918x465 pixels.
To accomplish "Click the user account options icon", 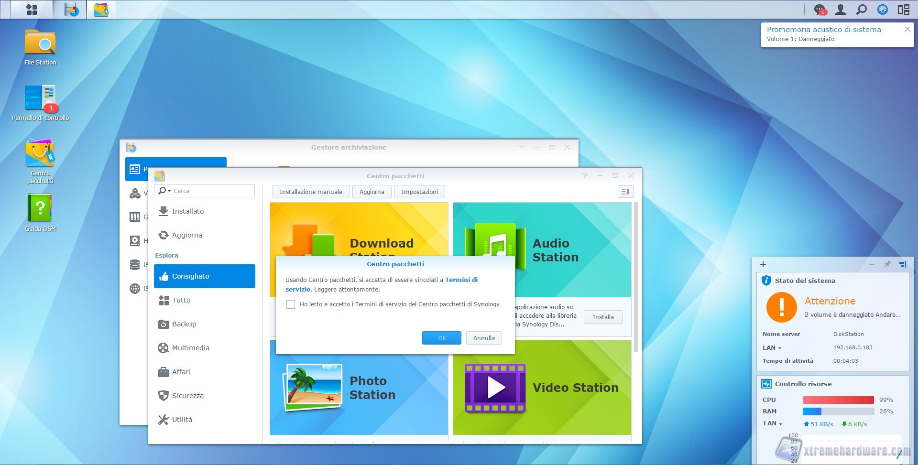I will coord(840,10).
